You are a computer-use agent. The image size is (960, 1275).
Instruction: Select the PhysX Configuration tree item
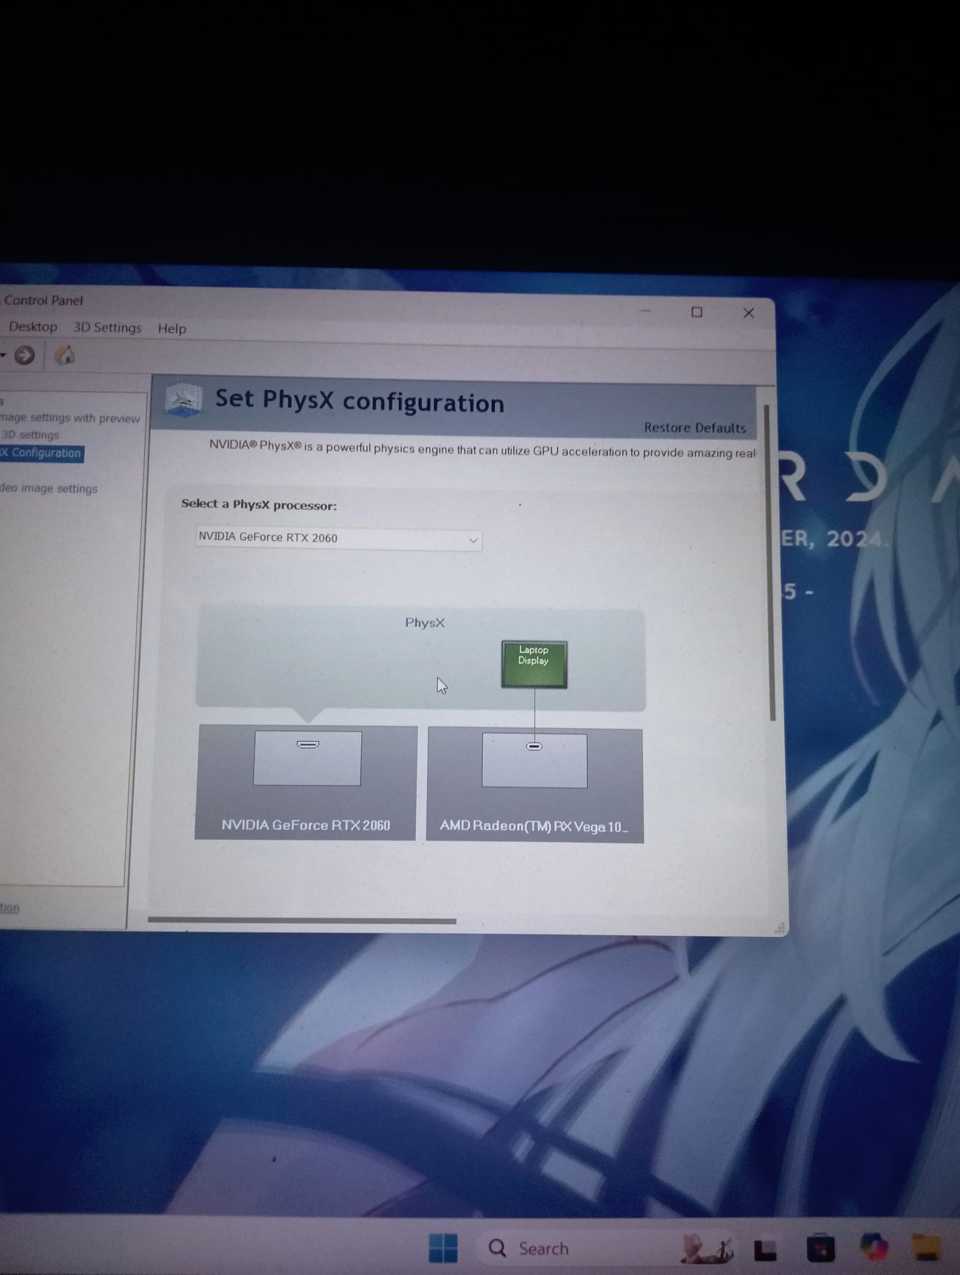pyautogui.click(x=41, y=453)
